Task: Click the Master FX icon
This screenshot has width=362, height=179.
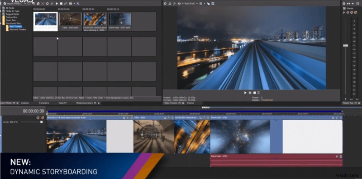Action: tap(344, 13)
